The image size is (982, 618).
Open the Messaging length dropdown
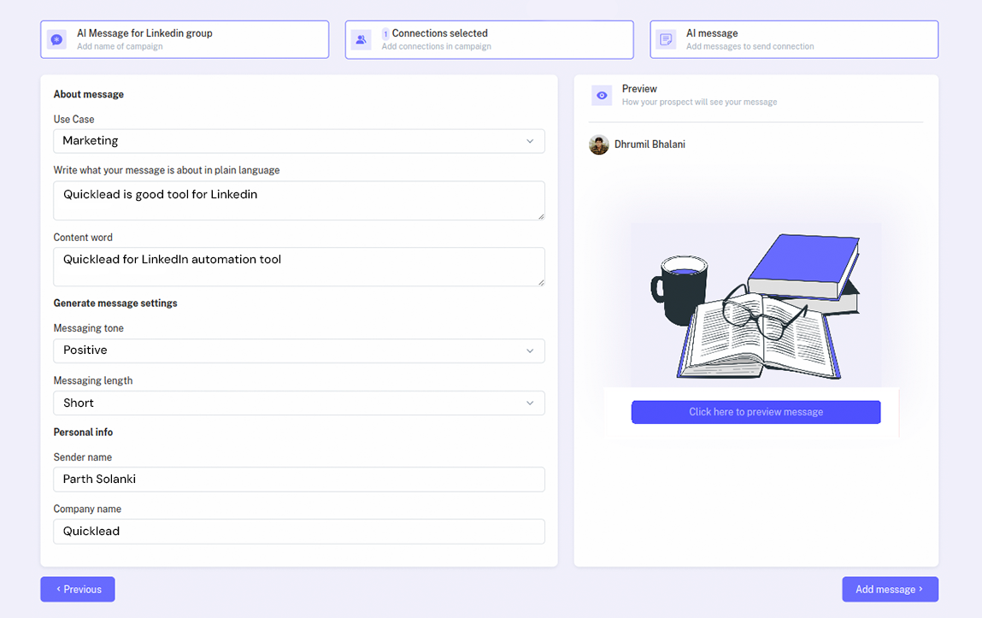(298, 403)
